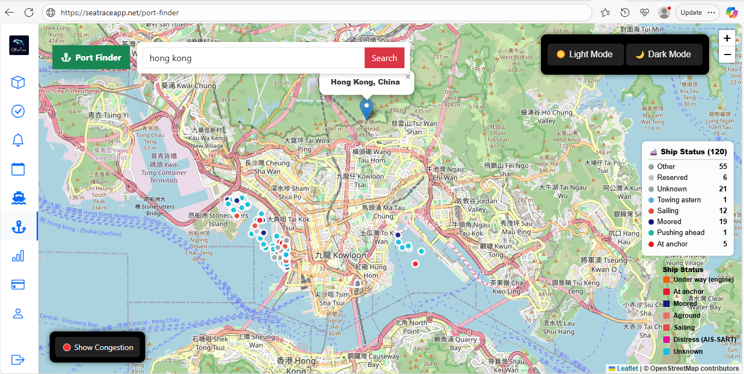Click the logout arrow sidebar icon

18,359
